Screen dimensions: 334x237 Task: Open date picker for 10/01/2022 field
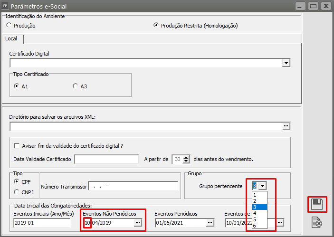point(280,223)
